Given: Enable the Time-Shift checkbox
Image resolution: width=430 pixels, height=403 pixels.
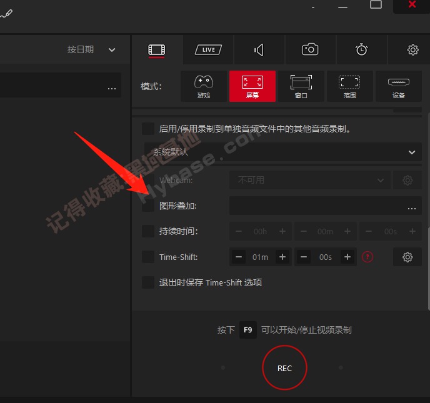Looking at the screenshot, I should [148, 257].
